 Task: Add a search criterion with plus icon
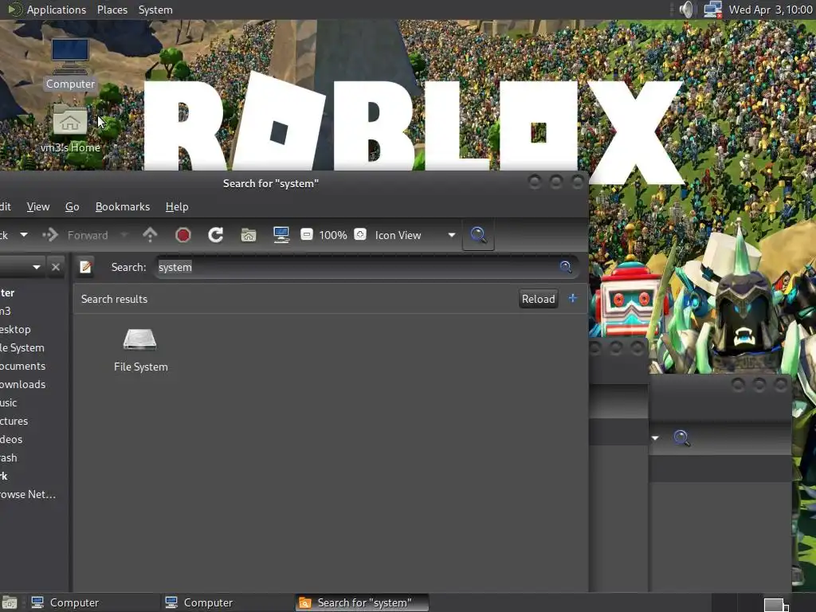572,298
